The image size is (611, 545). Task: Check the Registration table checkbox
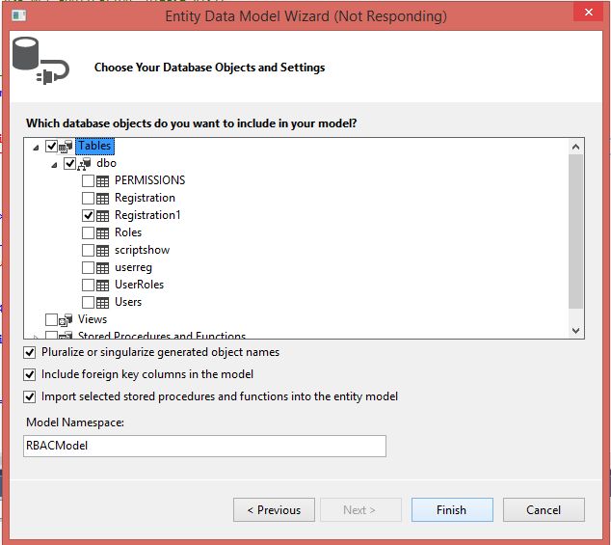pyautogui.click(x=88, y=198)
